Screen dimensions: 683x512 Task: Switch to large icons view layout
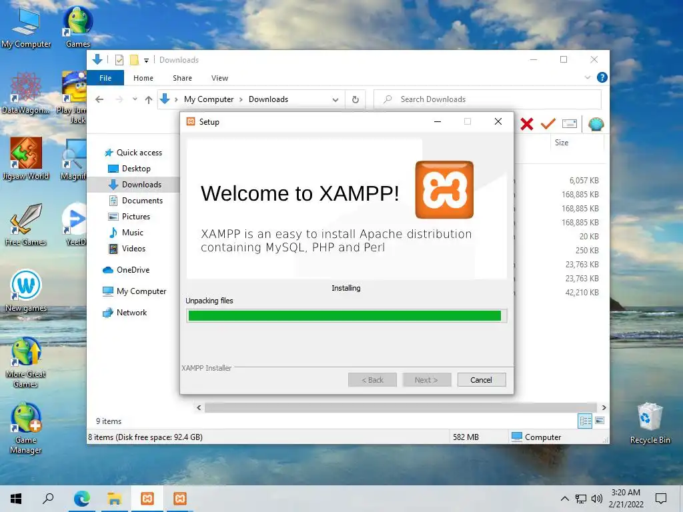[600, 421]
